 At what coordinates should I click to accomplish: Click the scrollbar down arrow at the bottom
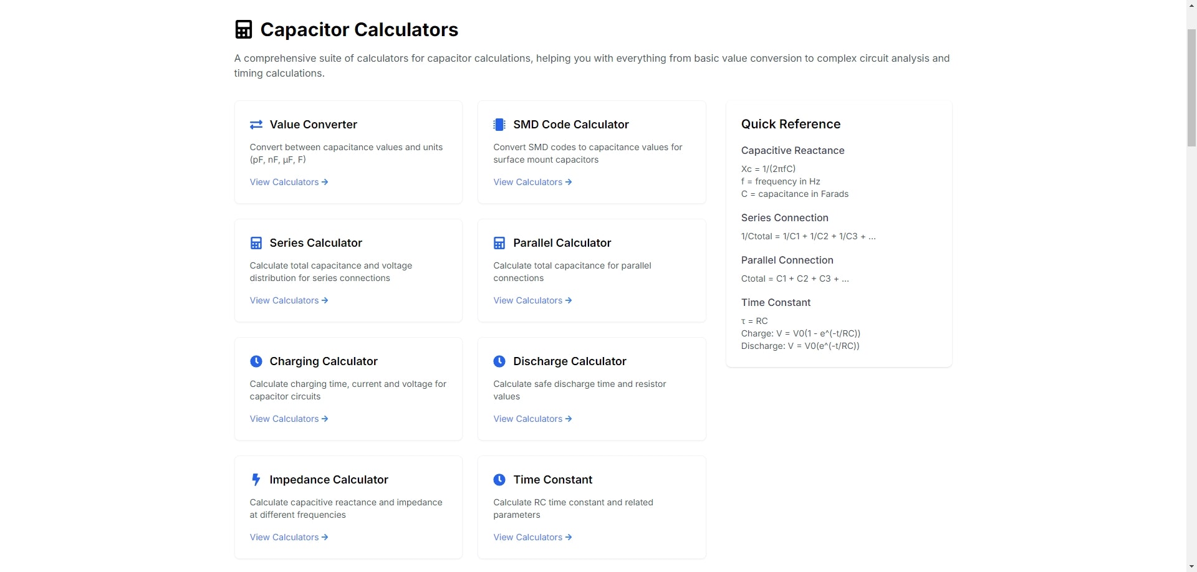point(1191,566)
